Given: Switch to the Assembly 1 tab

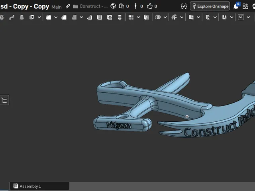Looking at the screenshot, I should (x=39, y=186).
